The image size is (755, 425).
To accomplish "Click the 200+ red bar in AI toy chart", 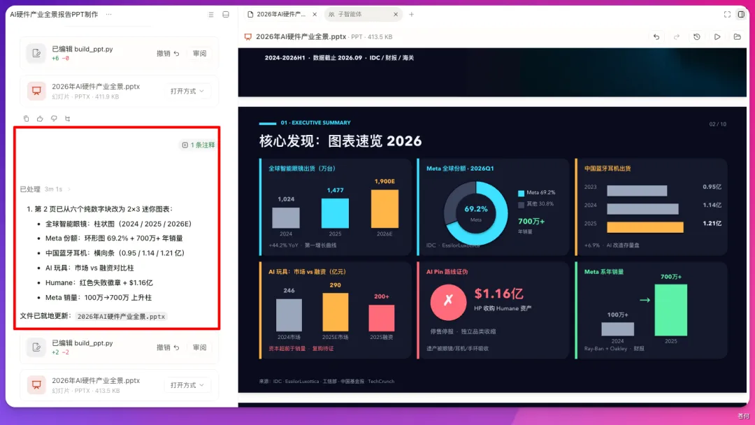I will click(382, 317).
